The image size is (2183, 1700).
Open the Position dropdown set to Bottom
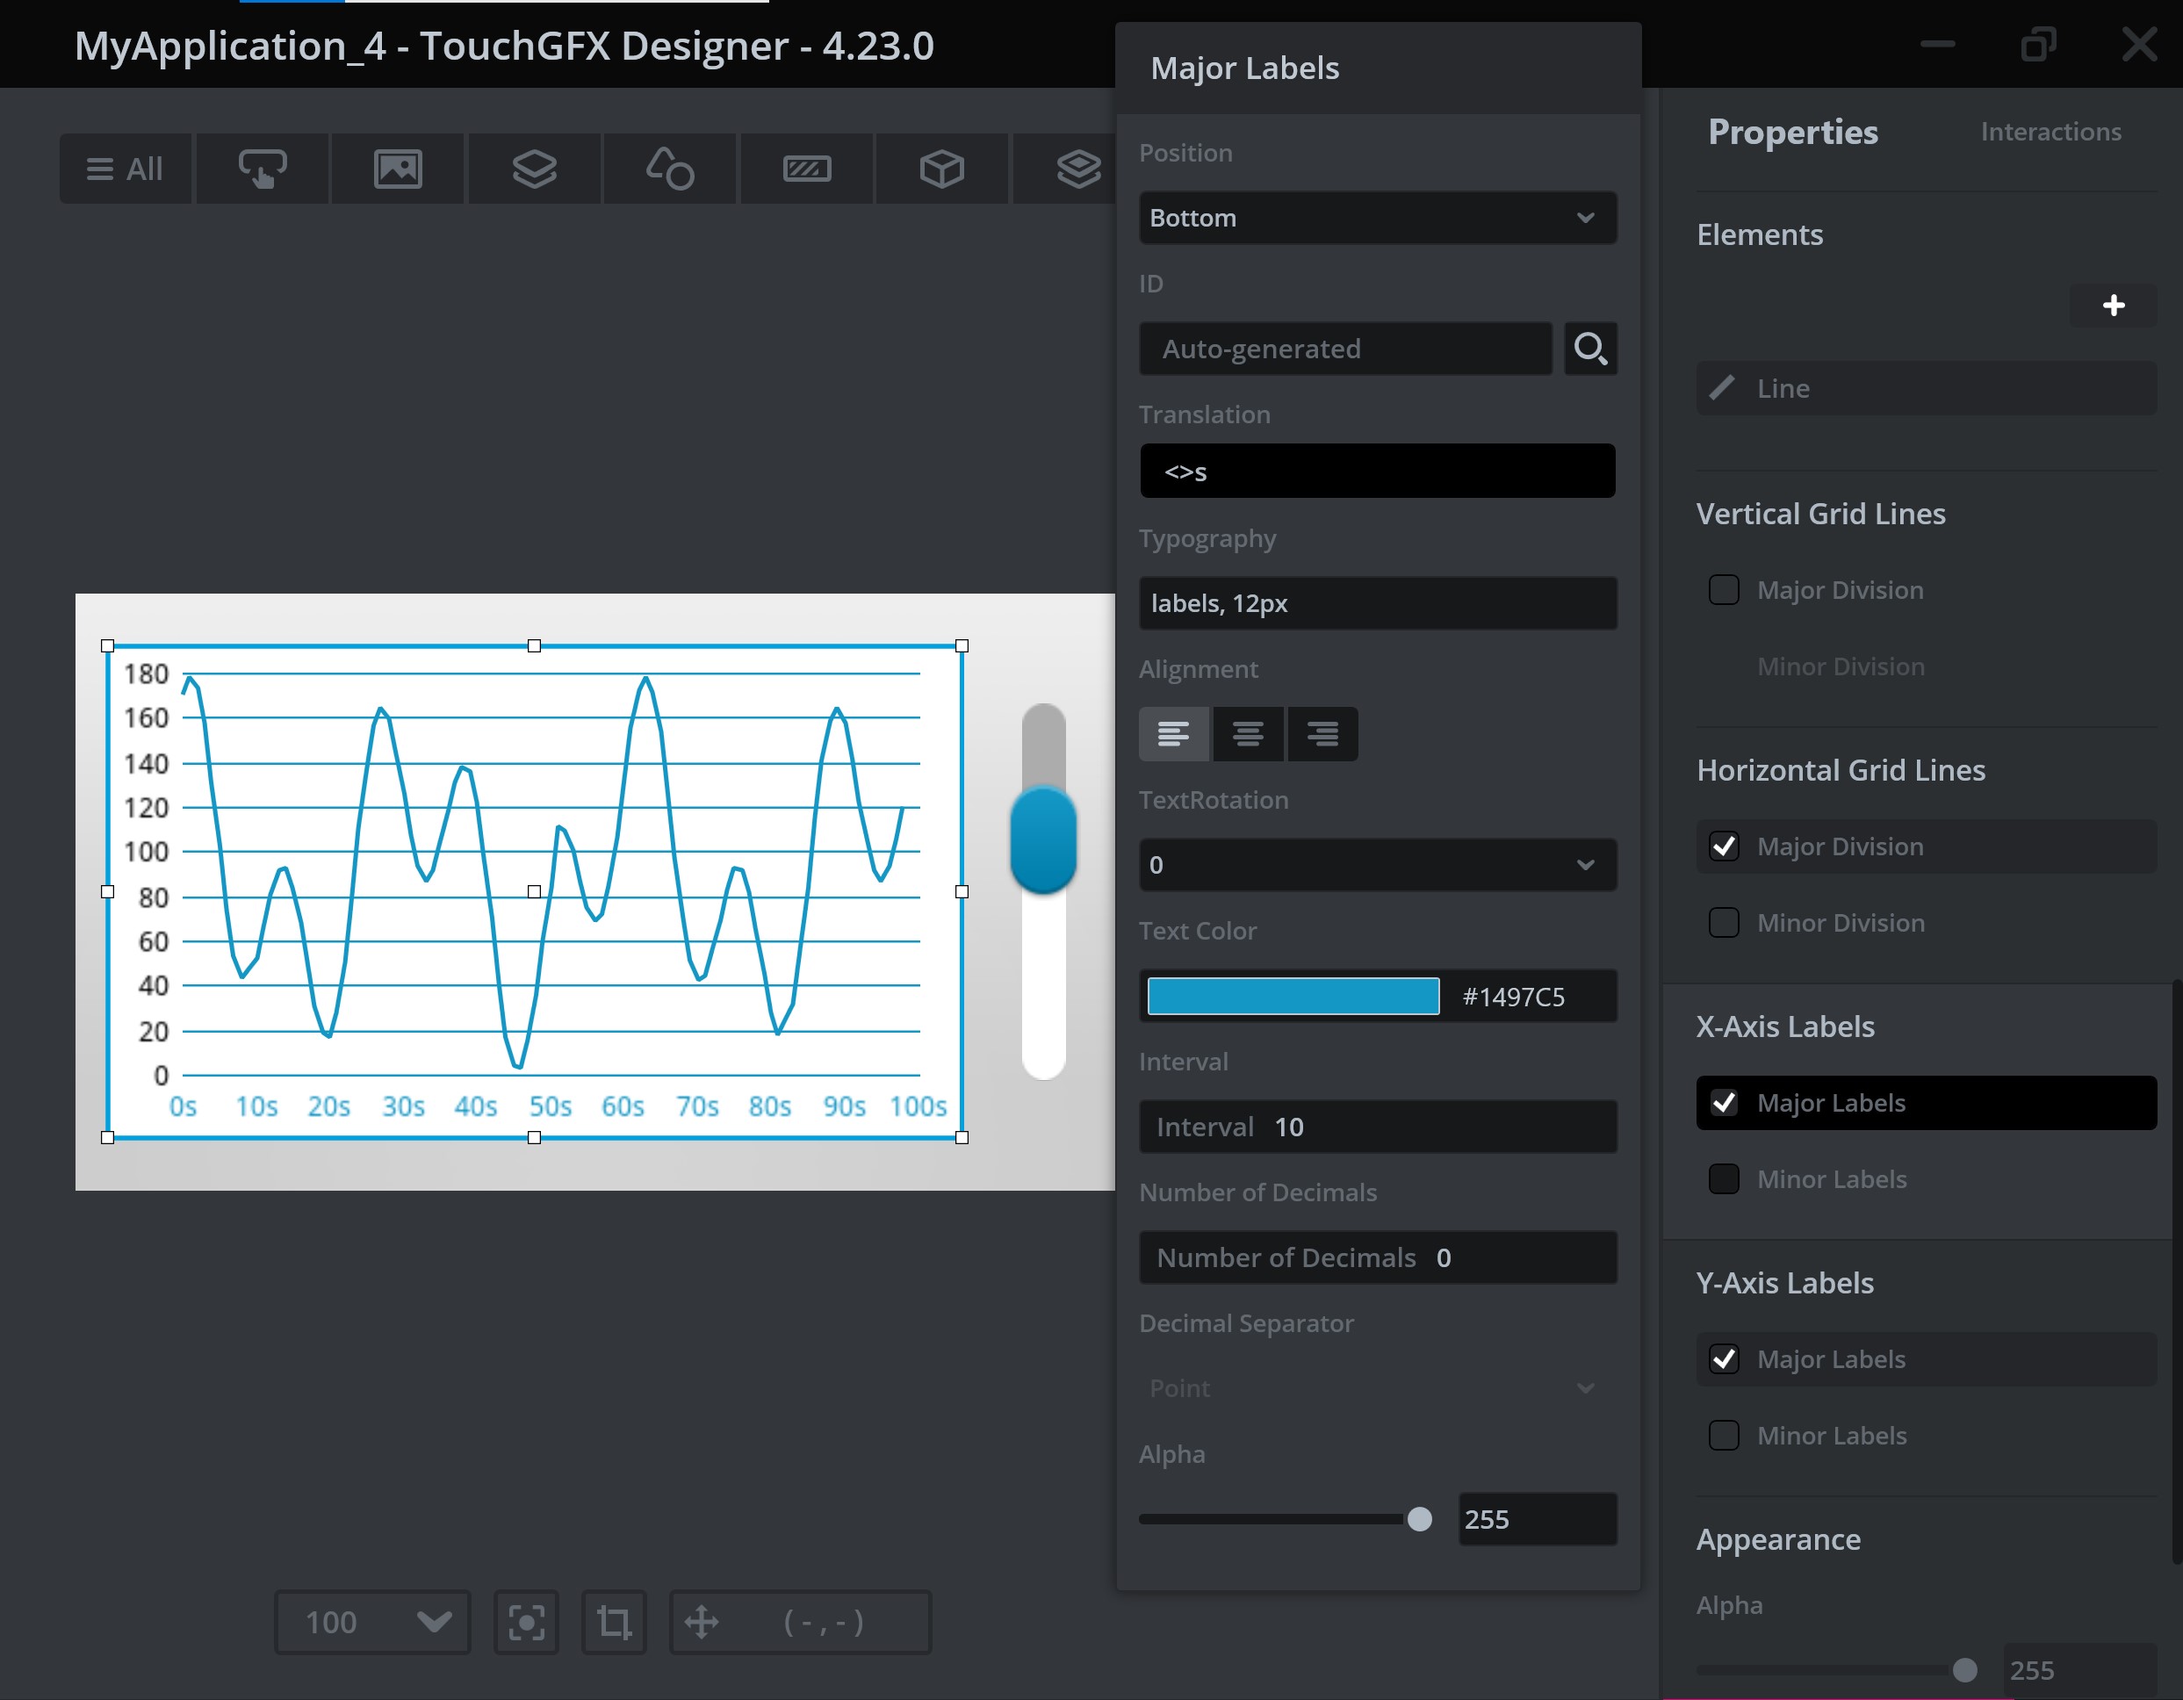1376,218
